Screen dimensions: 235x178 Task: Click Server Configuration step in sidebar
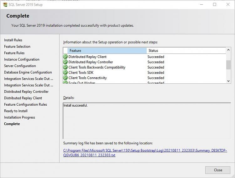(20, 66)
